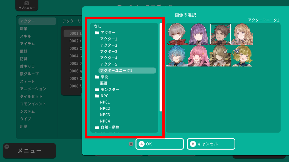Open the アクター database category
The image size is (289, 162).
pos(37,21)
